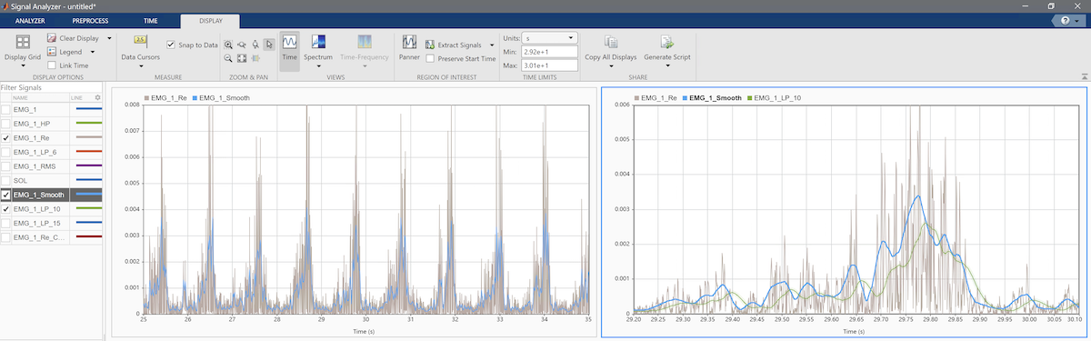This screenshot has width=1091, height=341.
Task: Expand the Clear Display dropdown arrow
Action: (109, 38)
